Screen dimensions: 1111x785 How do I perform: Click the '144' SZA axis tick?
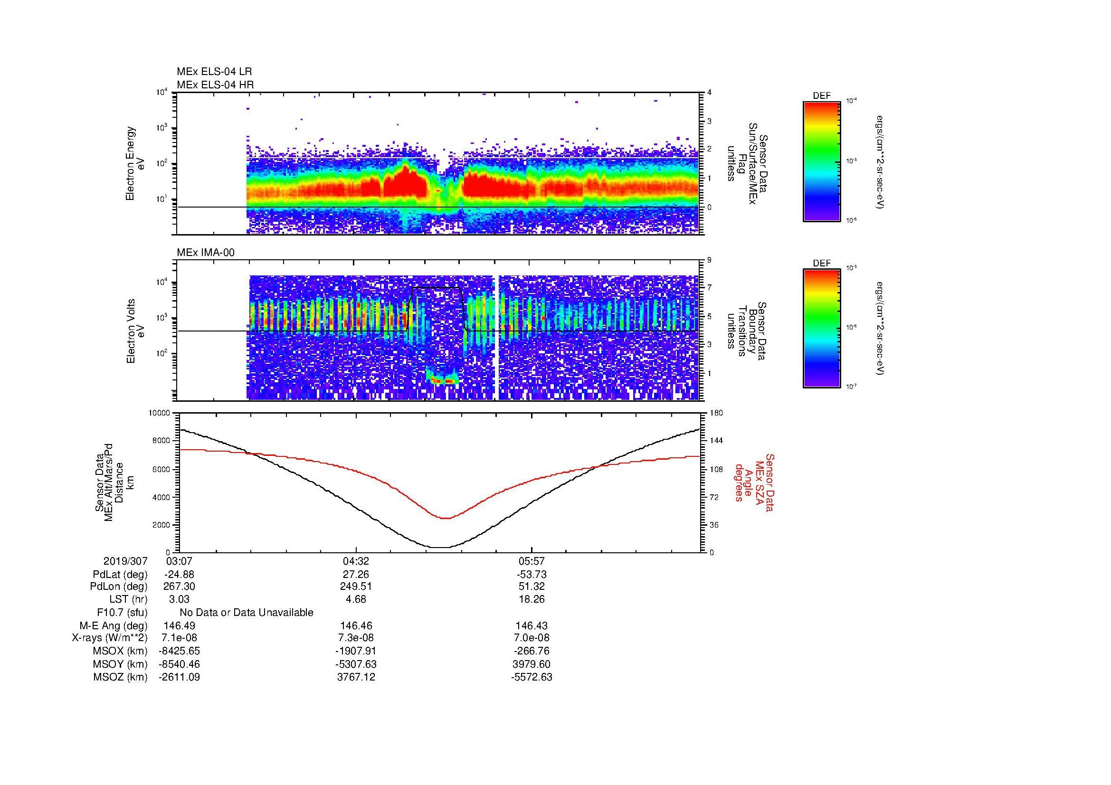coord(716,441)
